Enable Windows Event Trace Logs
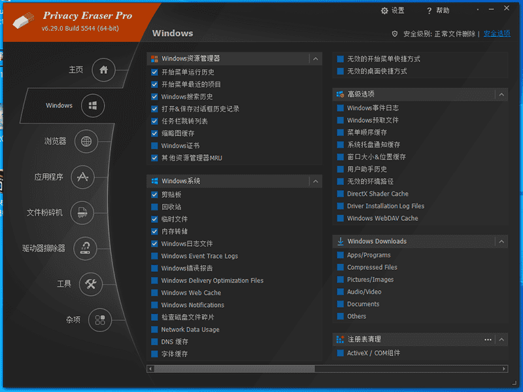 [154, 256]
